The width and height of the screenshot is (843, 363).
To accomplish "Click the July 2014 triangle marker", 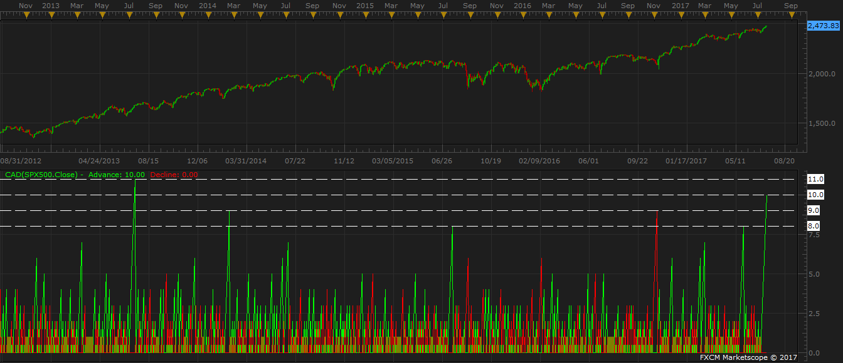I will 285,15.
